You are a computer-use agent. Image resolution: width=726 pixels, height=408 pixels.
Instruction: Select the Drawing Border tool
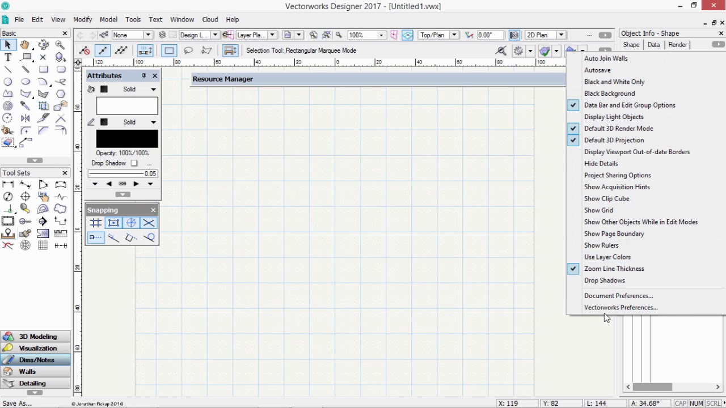point(8,221)
